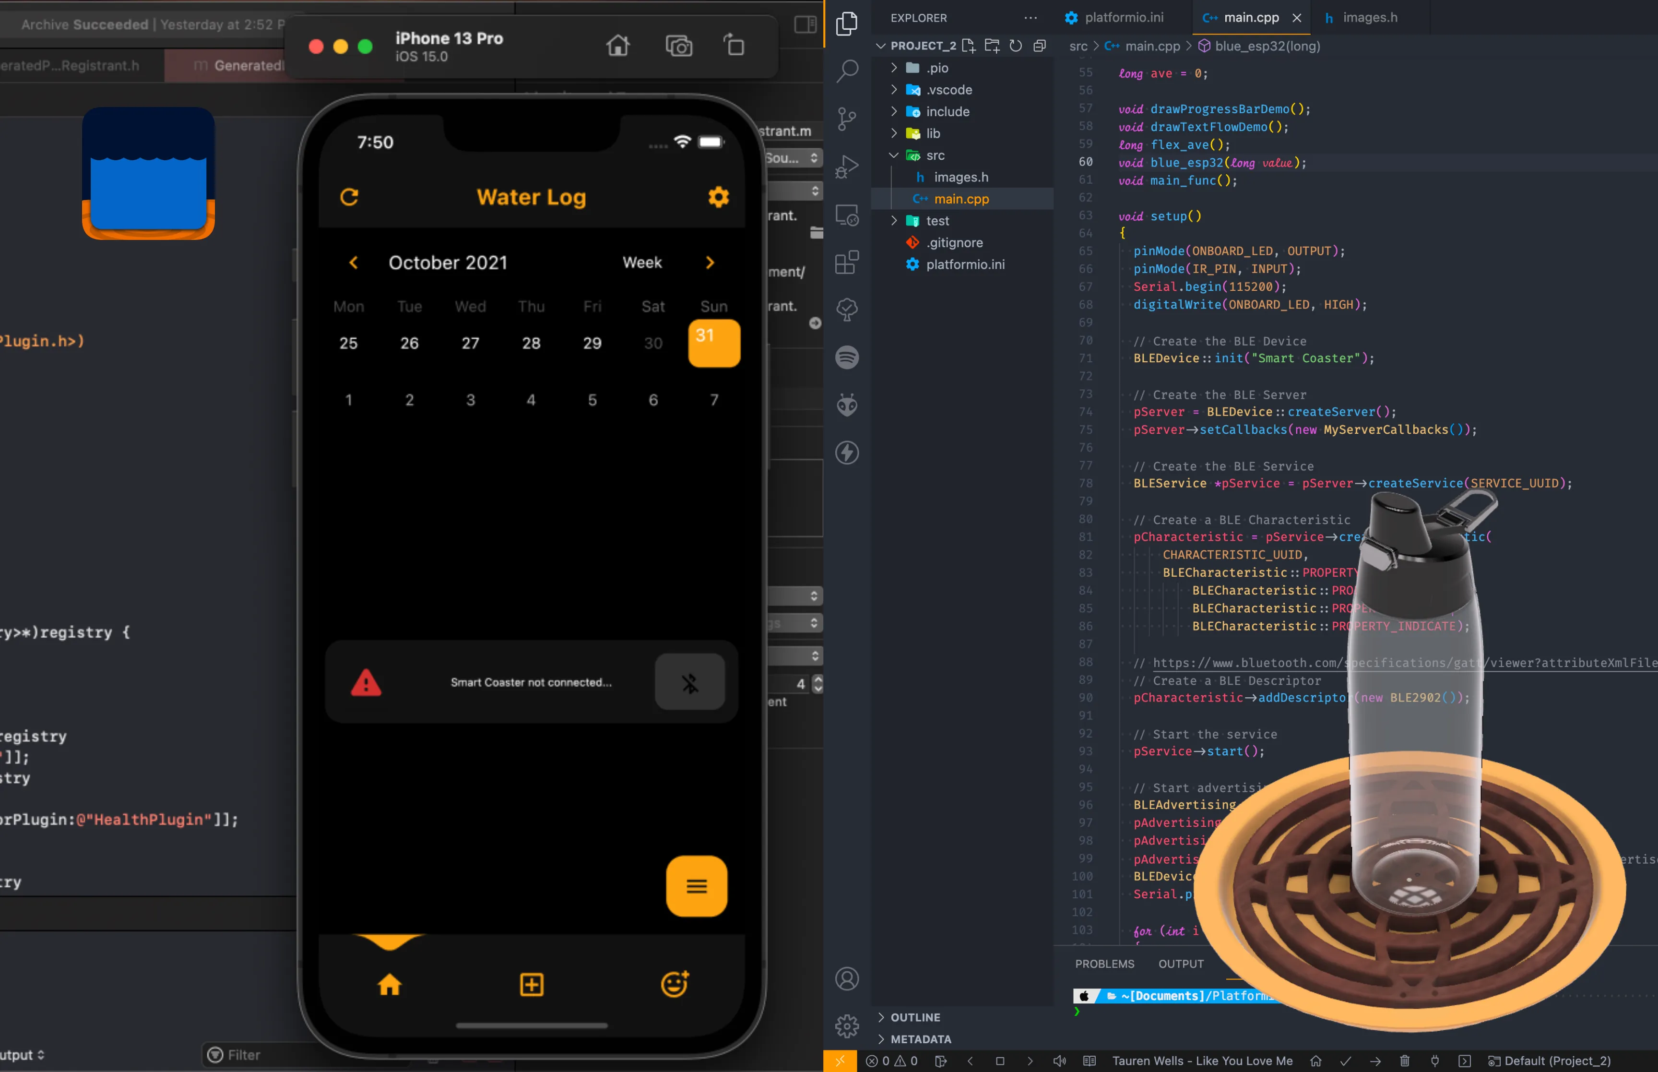Image resolution: width=1658 pixels, height=1072 pixels.
Task: Toggle the Week calendar view
Action: [641, 262]
